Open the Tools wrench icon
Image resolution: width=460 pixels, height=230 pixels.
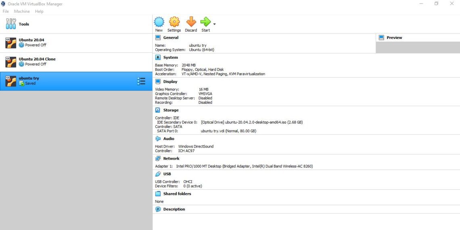(10, 24)
